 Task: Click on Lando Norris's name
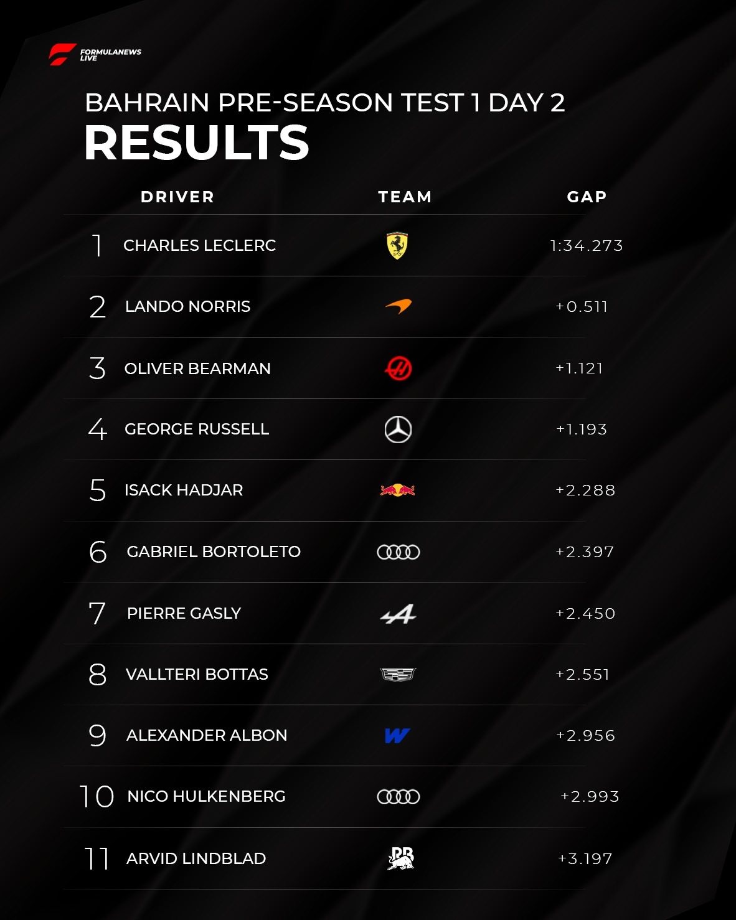(187, 307)
